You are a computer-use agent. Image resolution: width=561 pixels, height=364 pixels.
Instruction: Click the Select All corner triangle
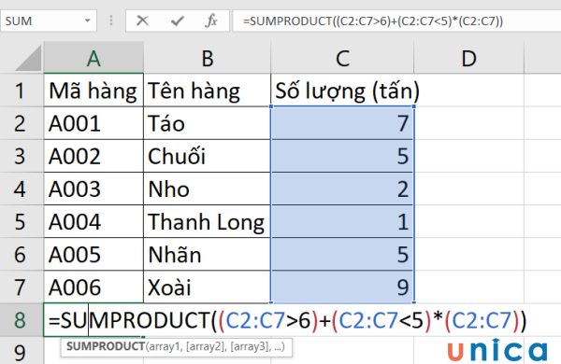click(28, 58)
